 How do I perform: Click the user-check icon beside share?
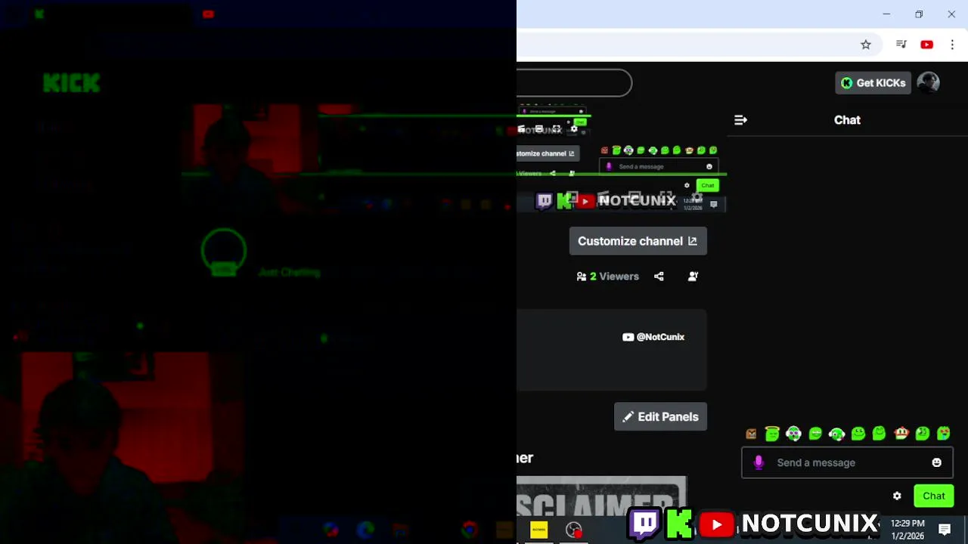(693, 277)
